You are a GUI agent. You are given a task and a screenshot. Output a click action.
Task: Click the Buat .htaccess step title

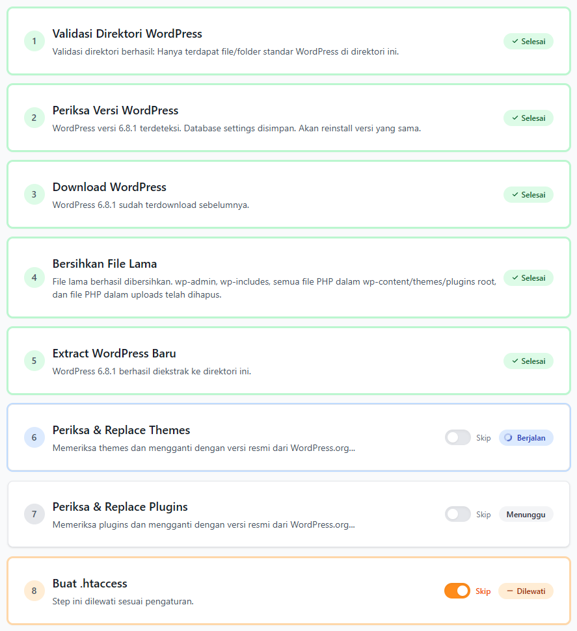pyautogui.click(x=90, y=584)
